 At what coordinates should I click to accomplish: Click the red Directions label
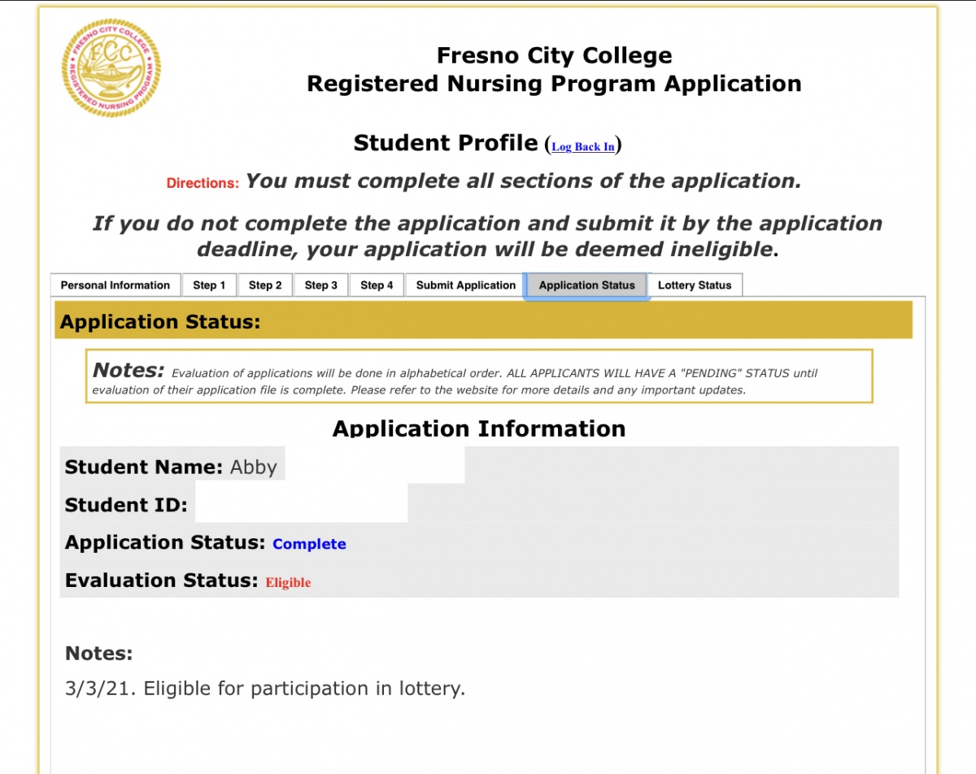point(203,183)
